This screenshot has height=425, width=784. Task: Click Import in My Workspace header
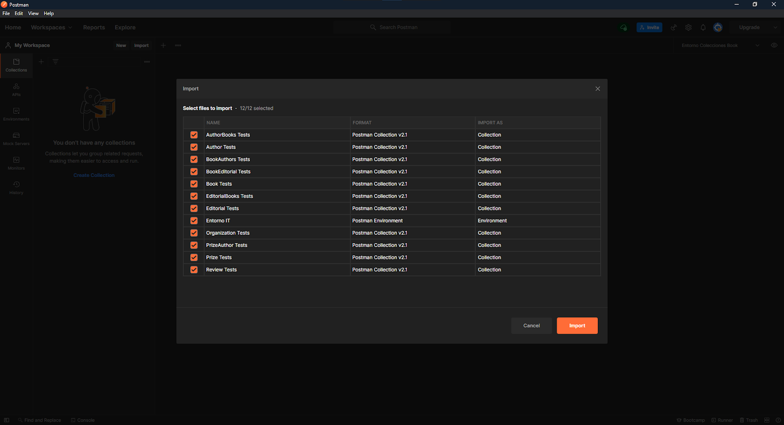(141, 46)
